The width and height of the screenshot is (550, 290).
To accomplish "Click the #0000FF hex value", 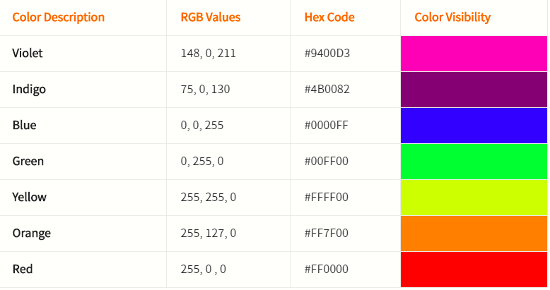I will click(326, 126).
